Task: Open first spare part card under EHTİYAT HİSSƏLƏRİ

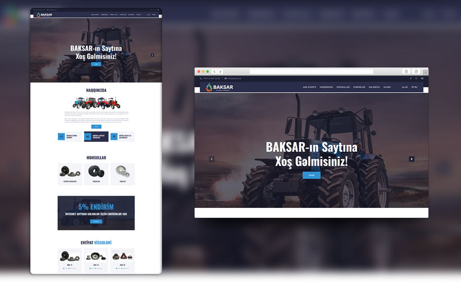Action: point(70,260)
